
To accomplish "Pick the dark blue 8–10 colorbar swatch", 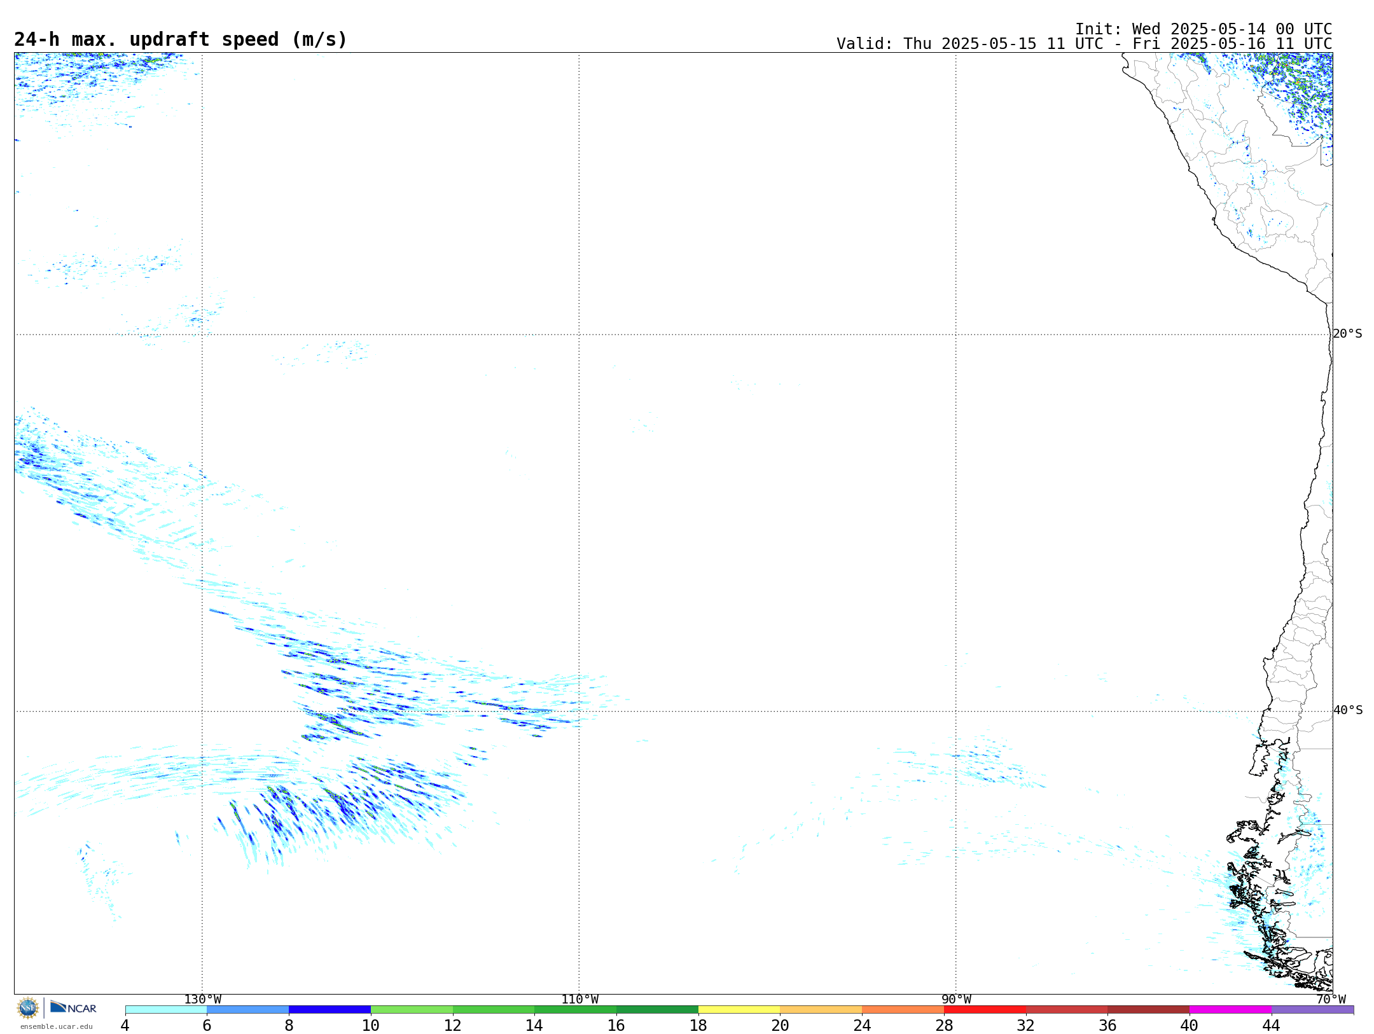I will 330,1010.
